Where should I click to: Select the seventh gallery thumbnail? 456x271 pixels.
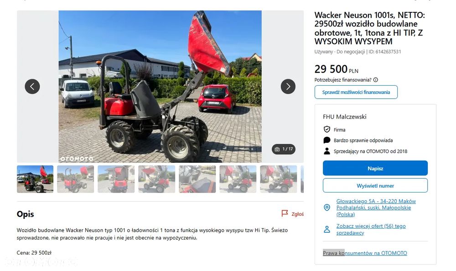(278, 179)
